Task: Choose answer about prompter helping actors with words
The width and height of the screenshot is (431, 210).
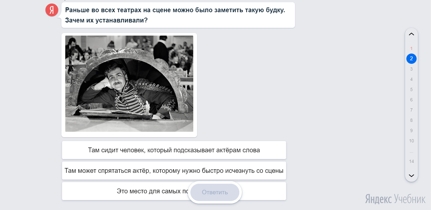Action: [174, 150]
